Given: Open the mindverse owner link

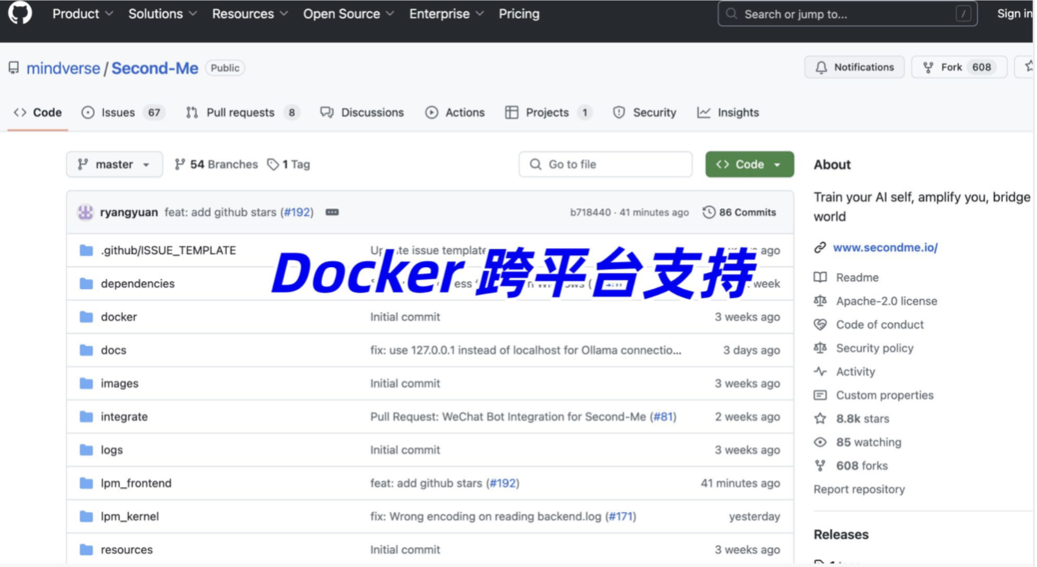Looking at the screenshot, I should point(63,68).
